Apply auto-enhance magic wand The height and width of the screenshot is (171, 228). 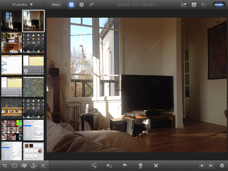(x=94, y=166)
